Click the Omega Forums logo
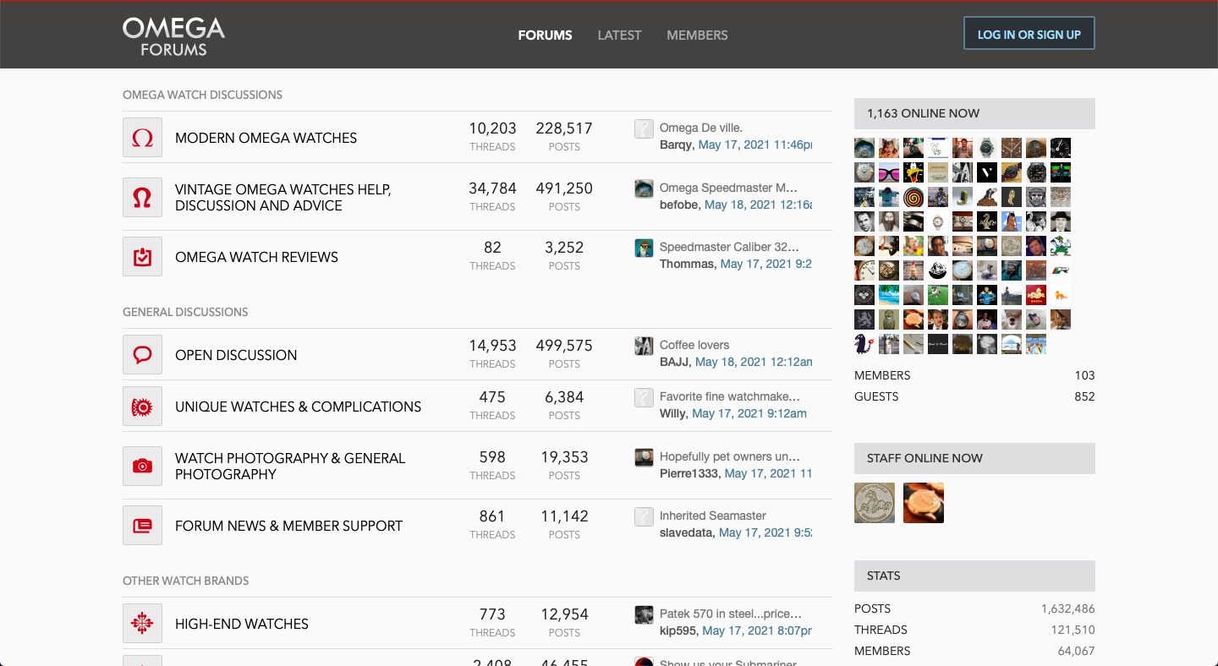The height and width of the screenshot is (666, 1218). [x=173, y=36]
